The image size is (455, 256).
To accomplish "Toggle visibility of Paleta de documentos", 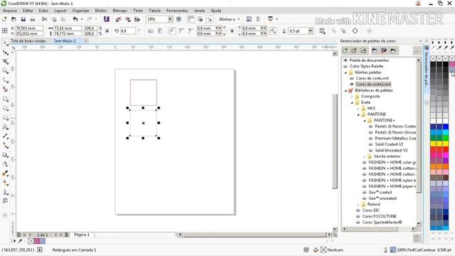I will 346,60.
